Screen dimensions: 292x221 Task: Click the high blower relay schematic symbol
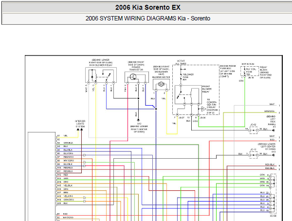click(x=101, y=75)
